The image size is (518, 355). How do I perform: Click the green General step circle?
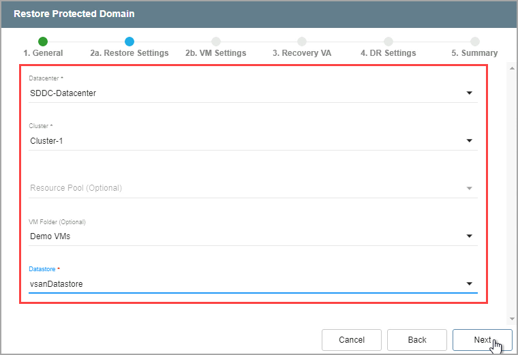coord(43,42)
